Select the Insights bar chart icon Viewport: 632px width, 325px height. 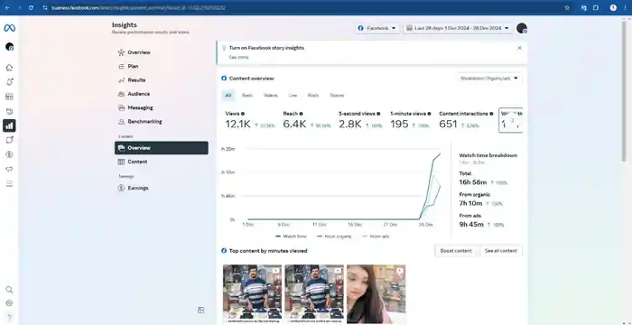pos(9,125)
